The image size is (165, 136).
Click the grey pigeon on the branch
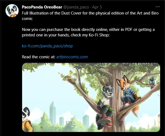[x=152, y=81]
